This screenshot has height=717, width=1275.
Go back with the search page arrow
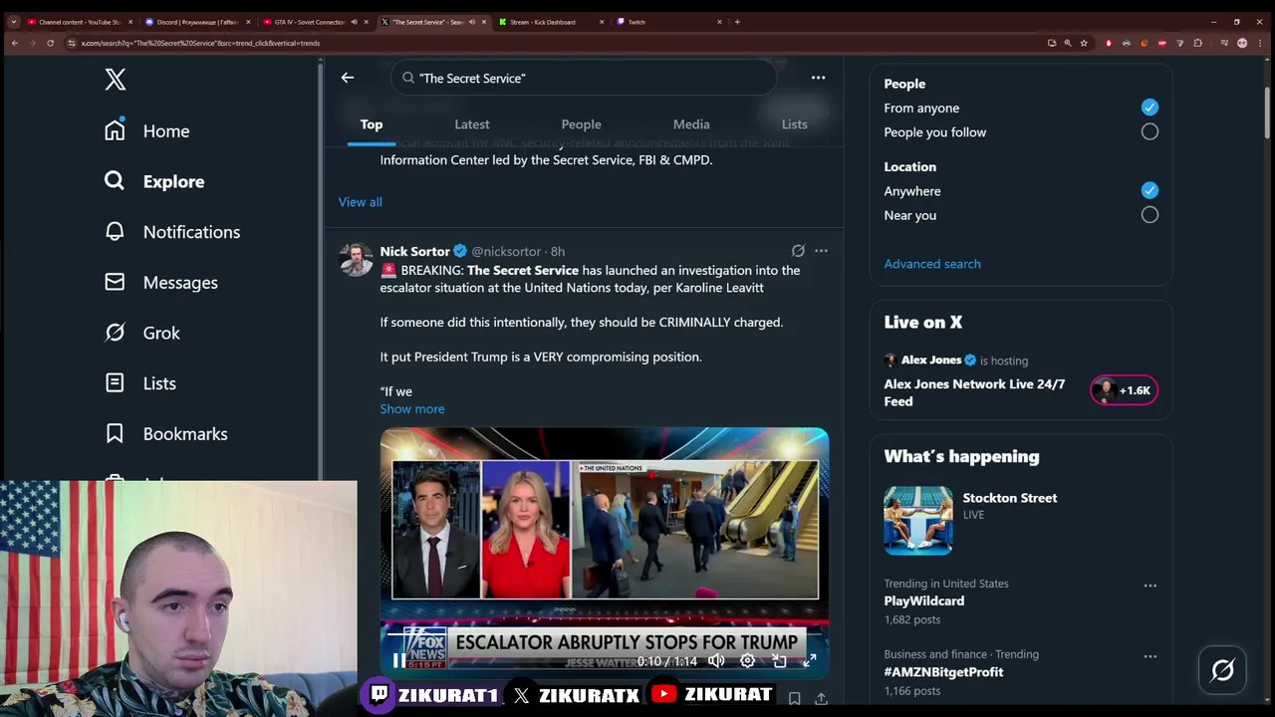point(348,78)
